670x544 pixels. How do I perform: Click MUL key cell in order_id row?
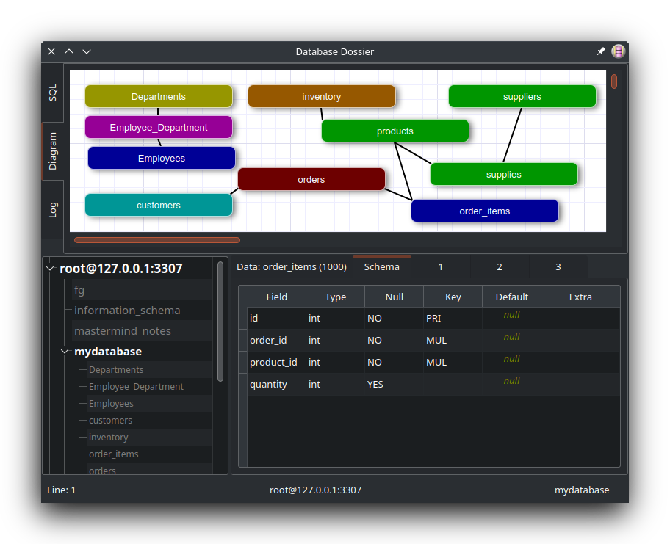(453, 341)
